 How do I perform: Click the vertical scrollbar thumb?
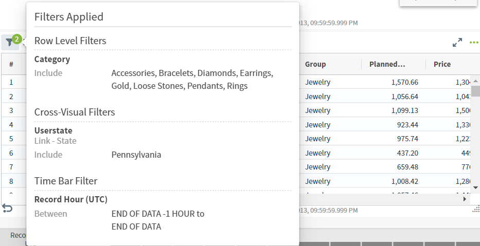pos(475,91)
